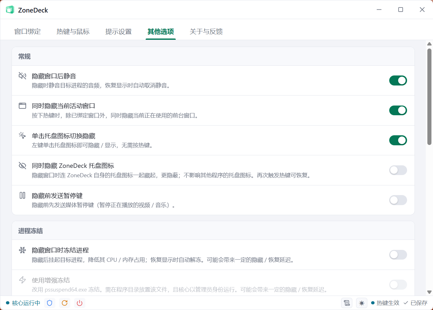Go to the 提示设置 tab
Image resolution: width=433 pixels, height=310 pixels.
(x=118, y=32)
